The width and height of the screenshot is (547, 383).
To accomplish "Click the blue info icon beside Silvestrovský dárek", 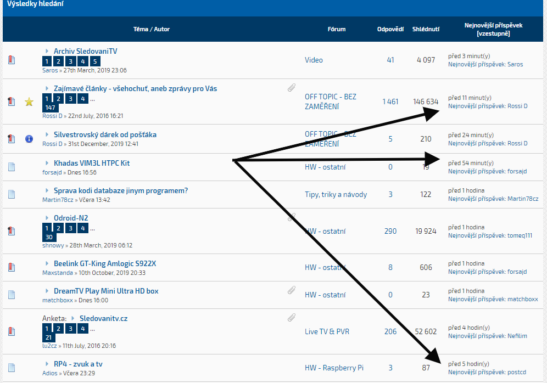I will pos(29,139).
